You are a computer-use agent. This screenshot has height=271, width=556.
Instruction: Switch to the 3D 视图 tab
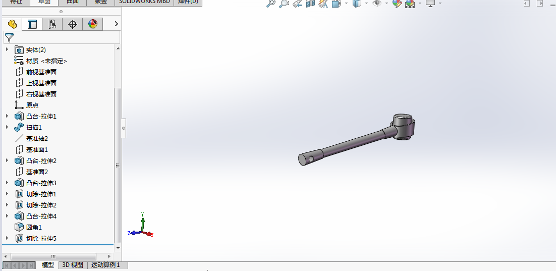click(x=73, y=265)
